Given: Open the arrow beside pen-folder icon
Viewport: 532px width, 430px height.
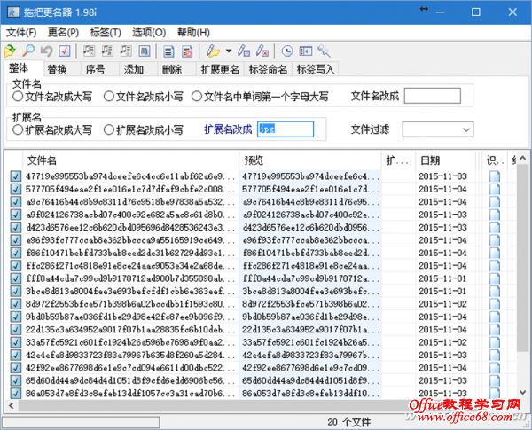Looking at the screenshot, I should [x=229, y=51].
